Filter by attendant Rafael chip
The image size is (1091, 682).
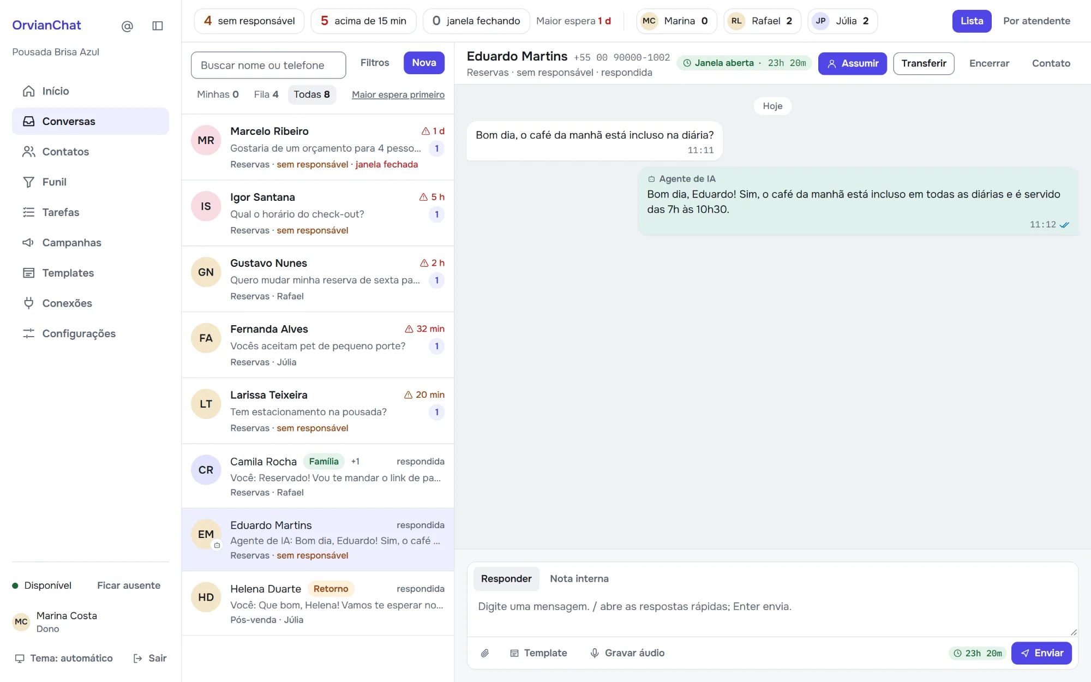(x=762, y=21)
